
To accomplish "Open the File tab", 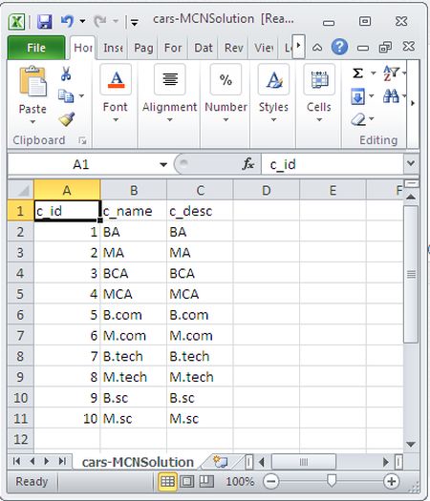I will pyautogui.click(x=36, y=48).
